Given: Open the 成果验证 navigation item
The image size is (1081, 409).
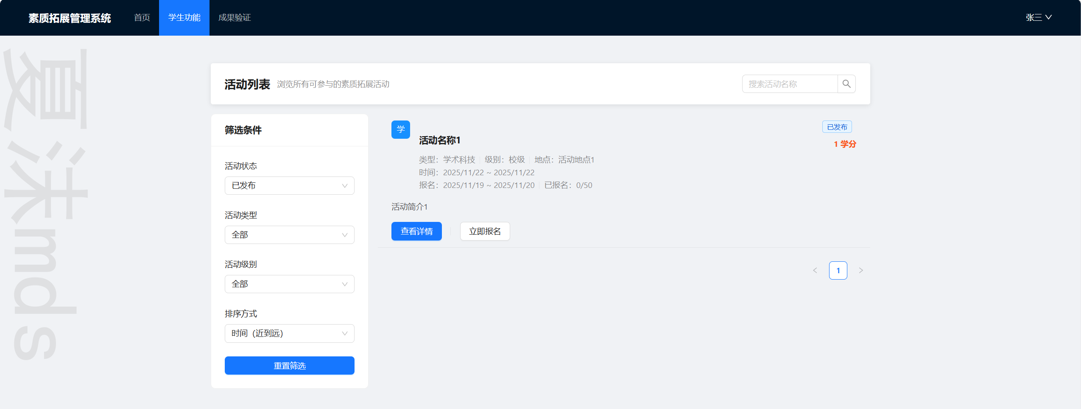Looking at the screenshot, I should (235, 17).
